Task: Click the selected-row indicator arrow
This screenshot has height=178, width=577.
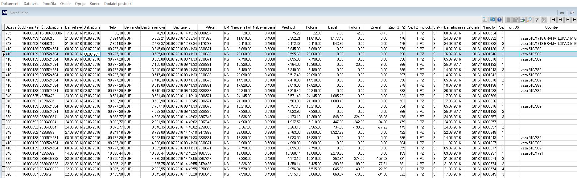Action: [x=3, y=54]
